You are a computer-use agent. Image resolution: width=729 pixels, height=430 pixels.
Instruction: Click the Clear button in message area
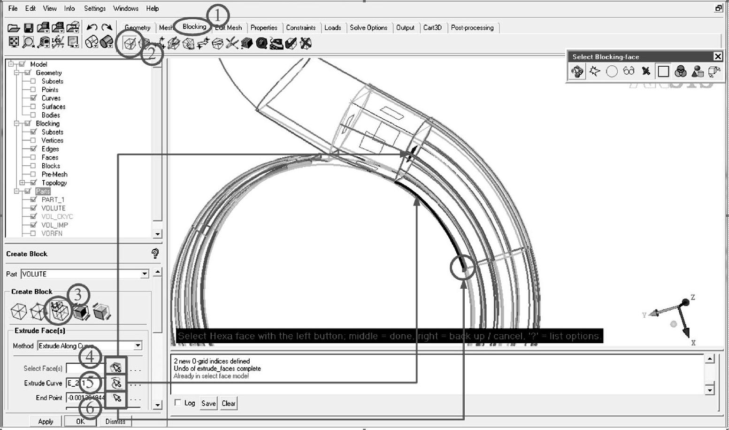(x=229, y=403)
